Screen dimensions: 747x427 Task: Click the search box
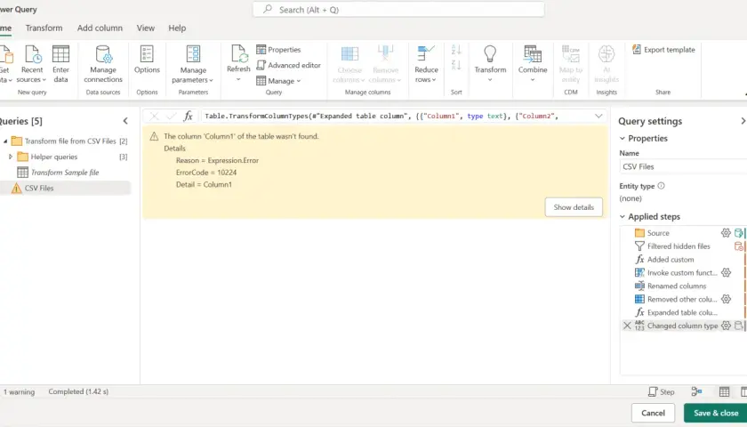coord(398,10)
